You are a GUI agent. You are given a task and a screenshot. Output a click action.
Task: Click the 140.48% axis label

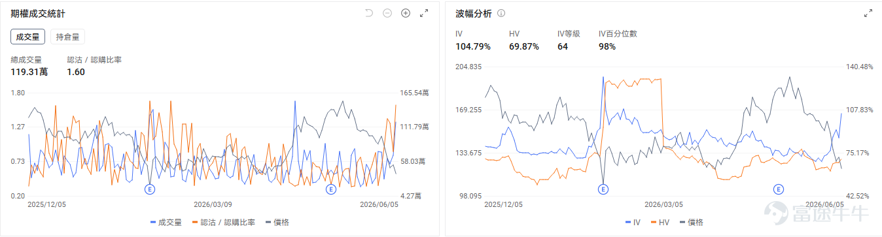pyautogui.click(x=859, y=67)
